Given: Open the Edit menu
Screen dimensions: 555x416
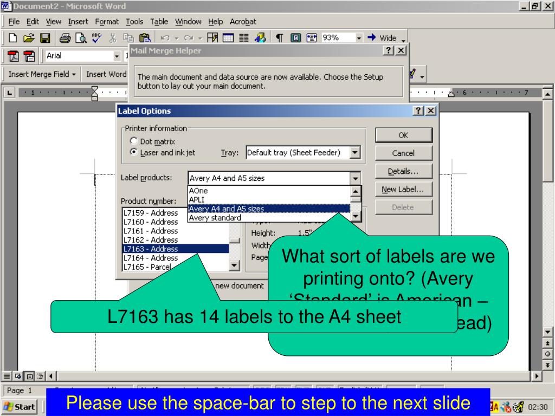Looking at the screenshot, I should (x=33, y=22).
